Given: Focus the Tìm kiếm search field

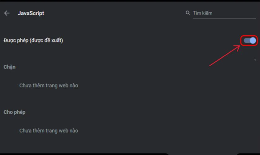Looking at the screenshot, I should pyautogui.click(x=224, y=13).
